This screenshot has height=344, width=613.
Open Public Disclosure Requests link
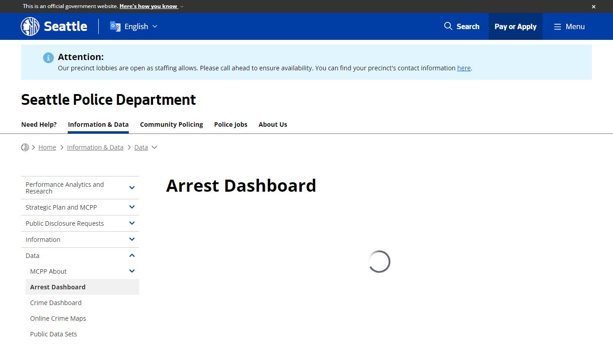(65, 224)
